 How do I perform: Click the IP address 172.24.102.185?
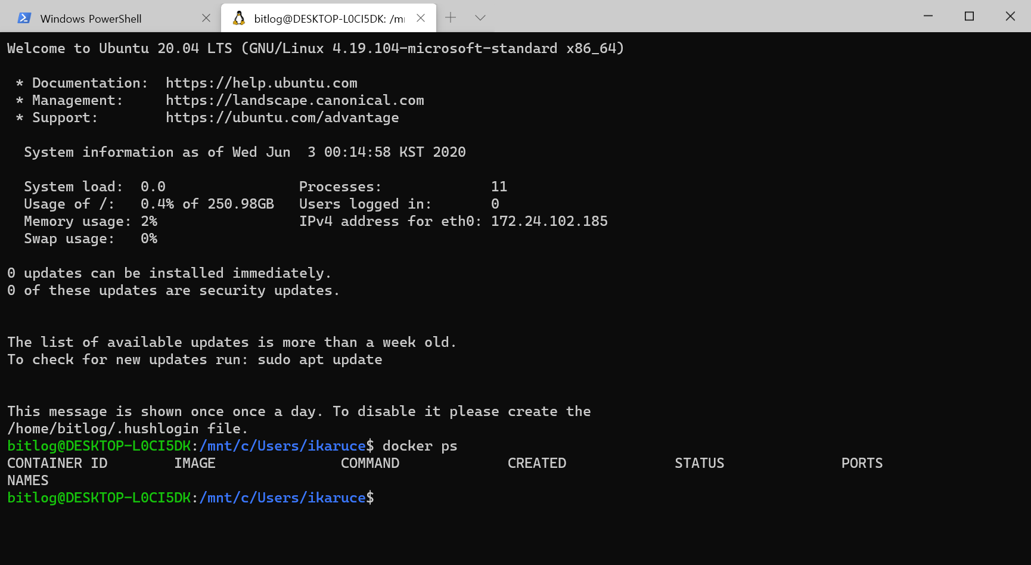pos(549,221)
